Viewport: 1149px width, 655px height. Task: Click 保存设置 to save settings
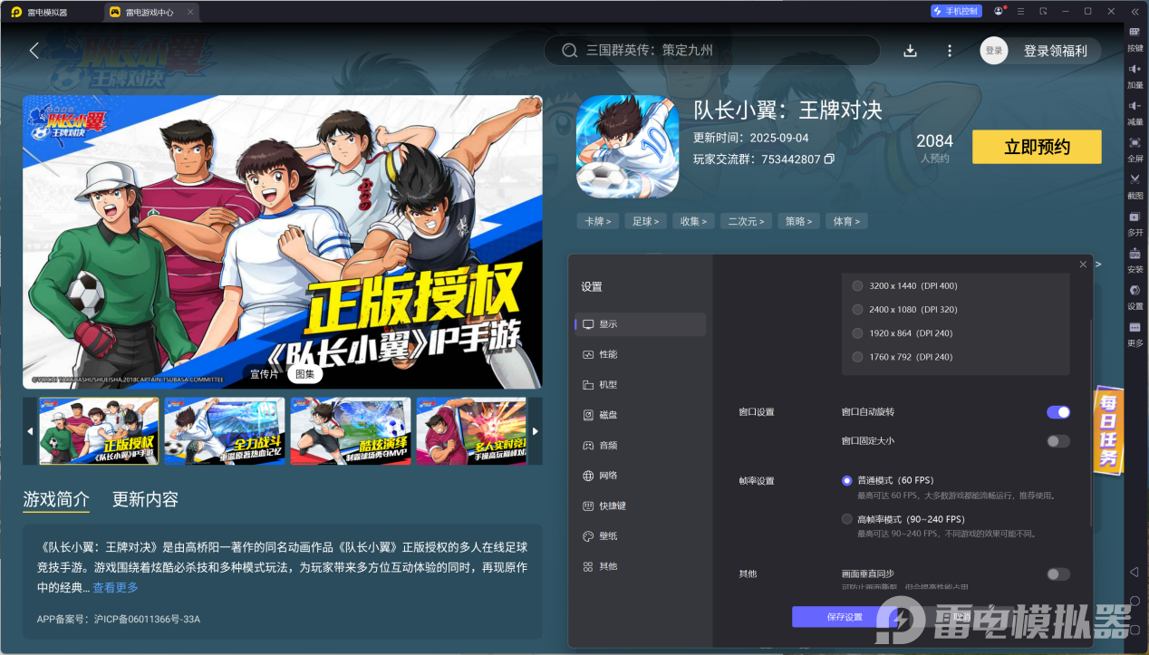coord(835,615)
